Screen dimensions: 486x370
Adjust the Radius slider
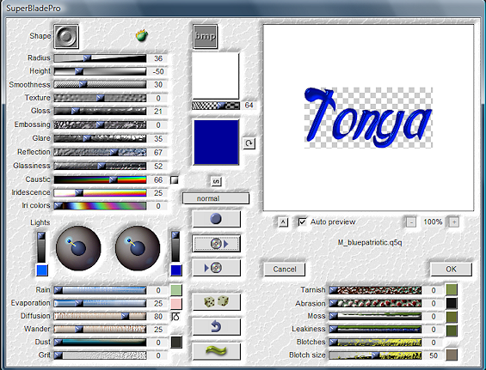pyautogui.click(x=100, y=58)
